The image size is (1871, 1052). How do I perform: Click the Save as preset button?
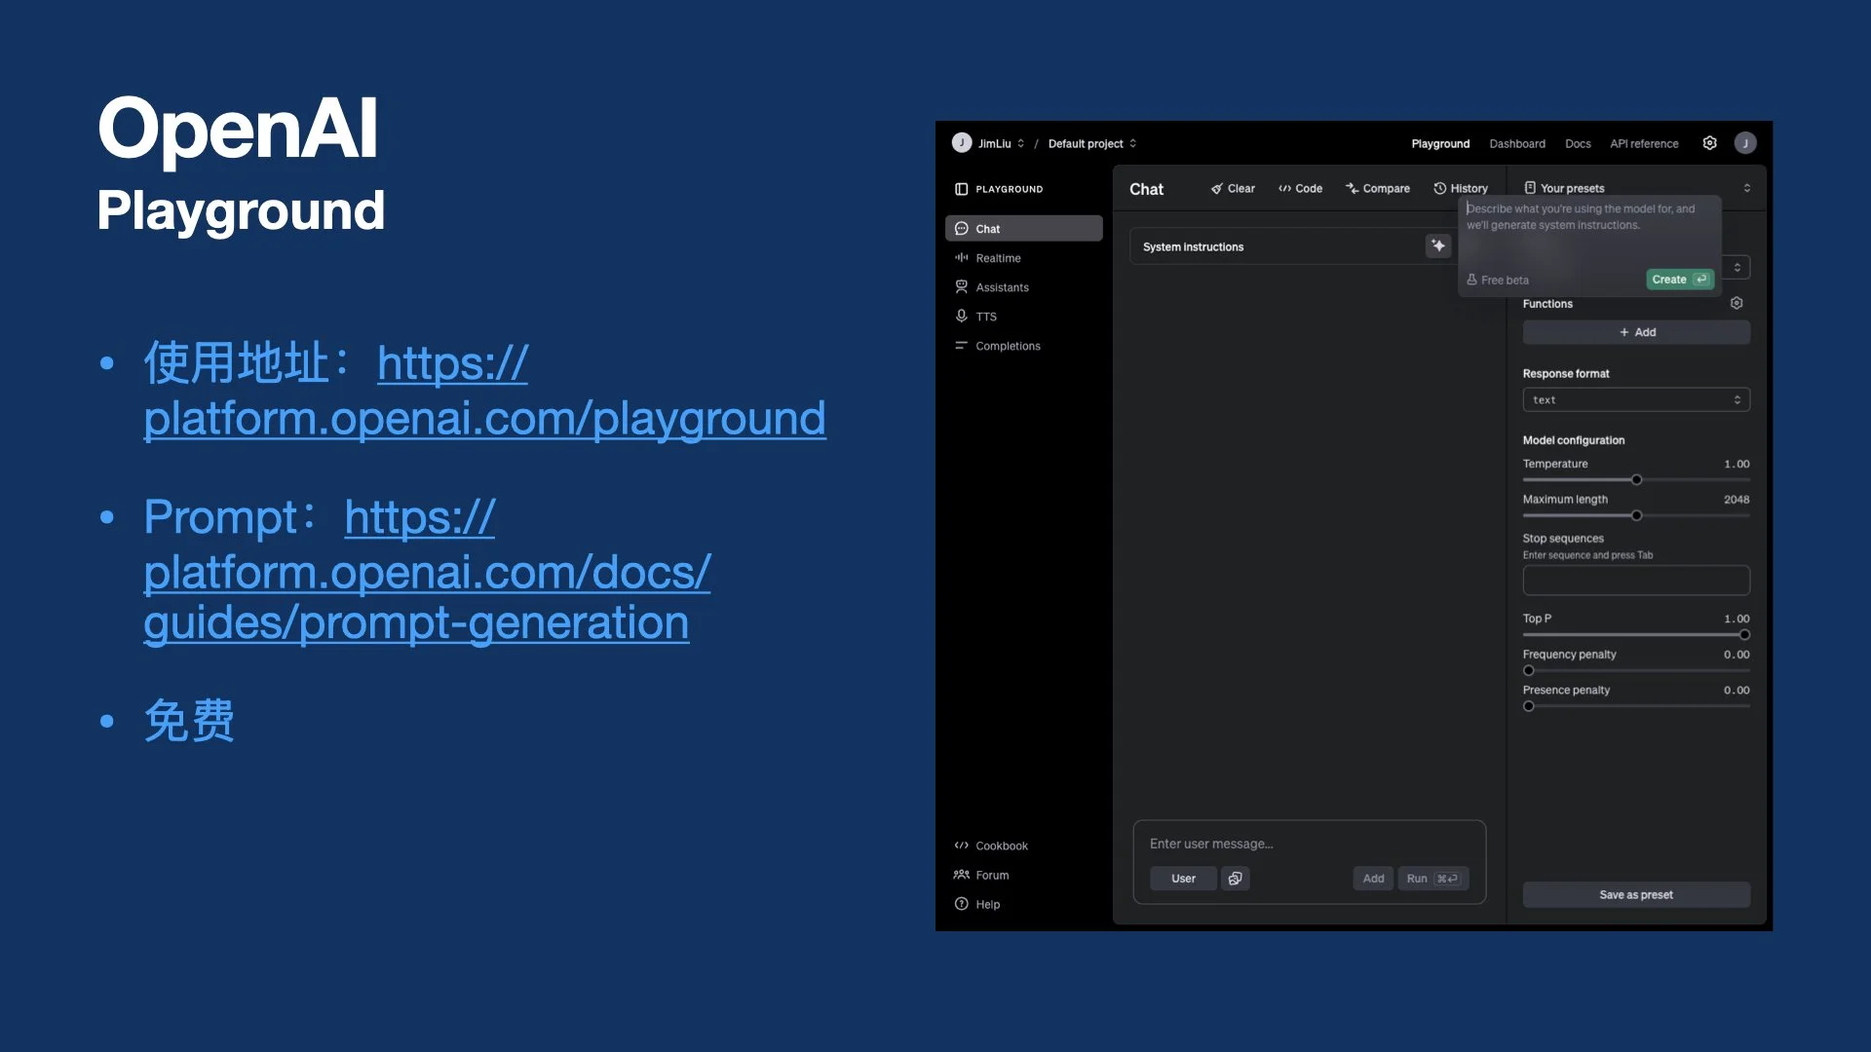coord(1636,895)
